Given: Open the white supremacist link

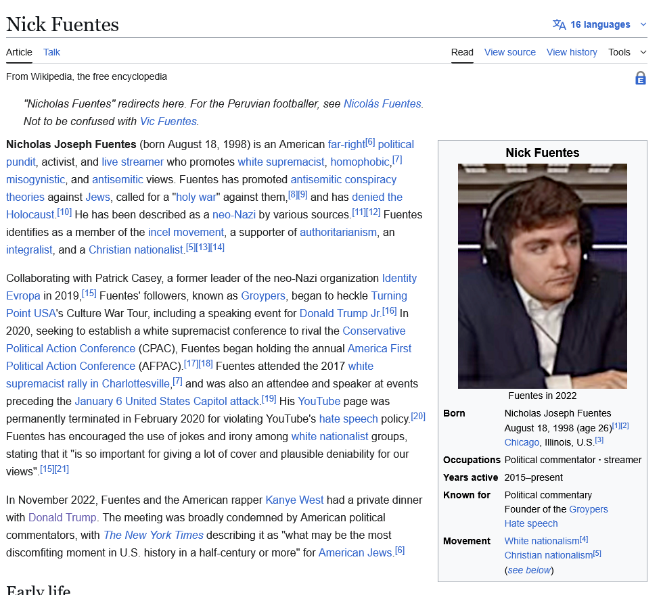Looking at the screenshot, I should coord(281,162).
